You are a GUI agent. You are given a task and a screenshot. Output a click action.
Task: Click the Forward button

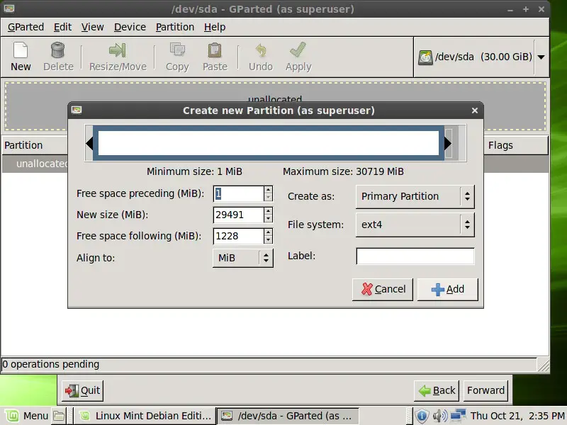pyautogui.click(x=485, y=391)
